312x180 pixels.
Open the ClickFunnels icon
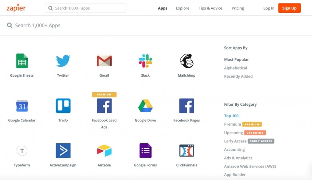[x=187, y=150]
